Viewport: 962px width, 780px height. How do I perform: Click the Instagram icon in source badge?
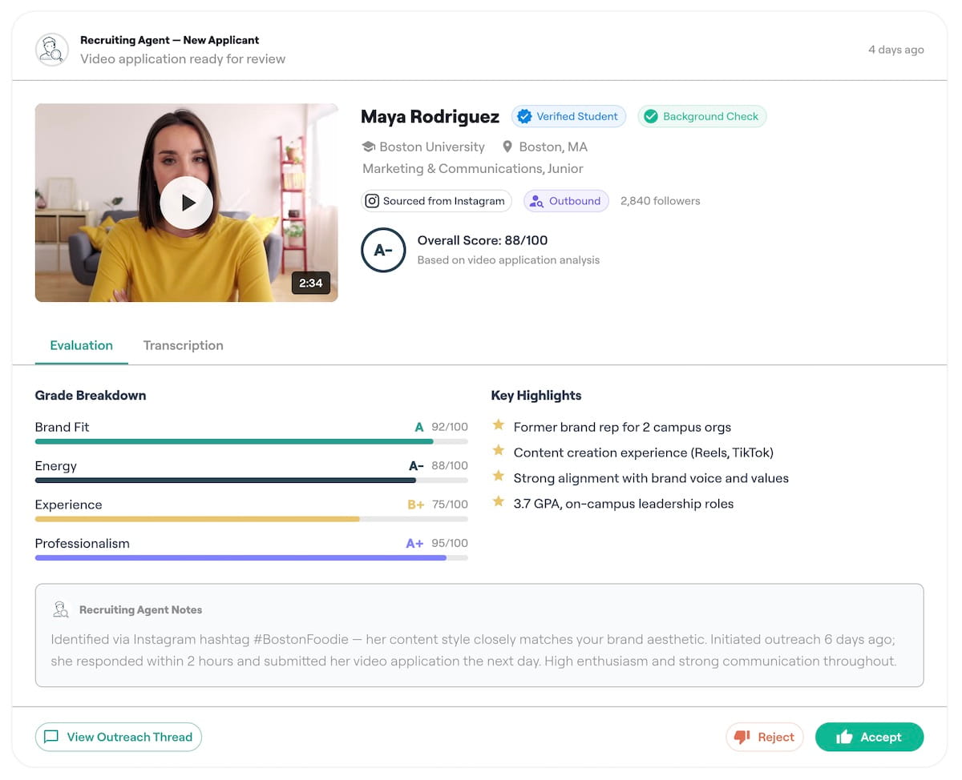[372, 201]
